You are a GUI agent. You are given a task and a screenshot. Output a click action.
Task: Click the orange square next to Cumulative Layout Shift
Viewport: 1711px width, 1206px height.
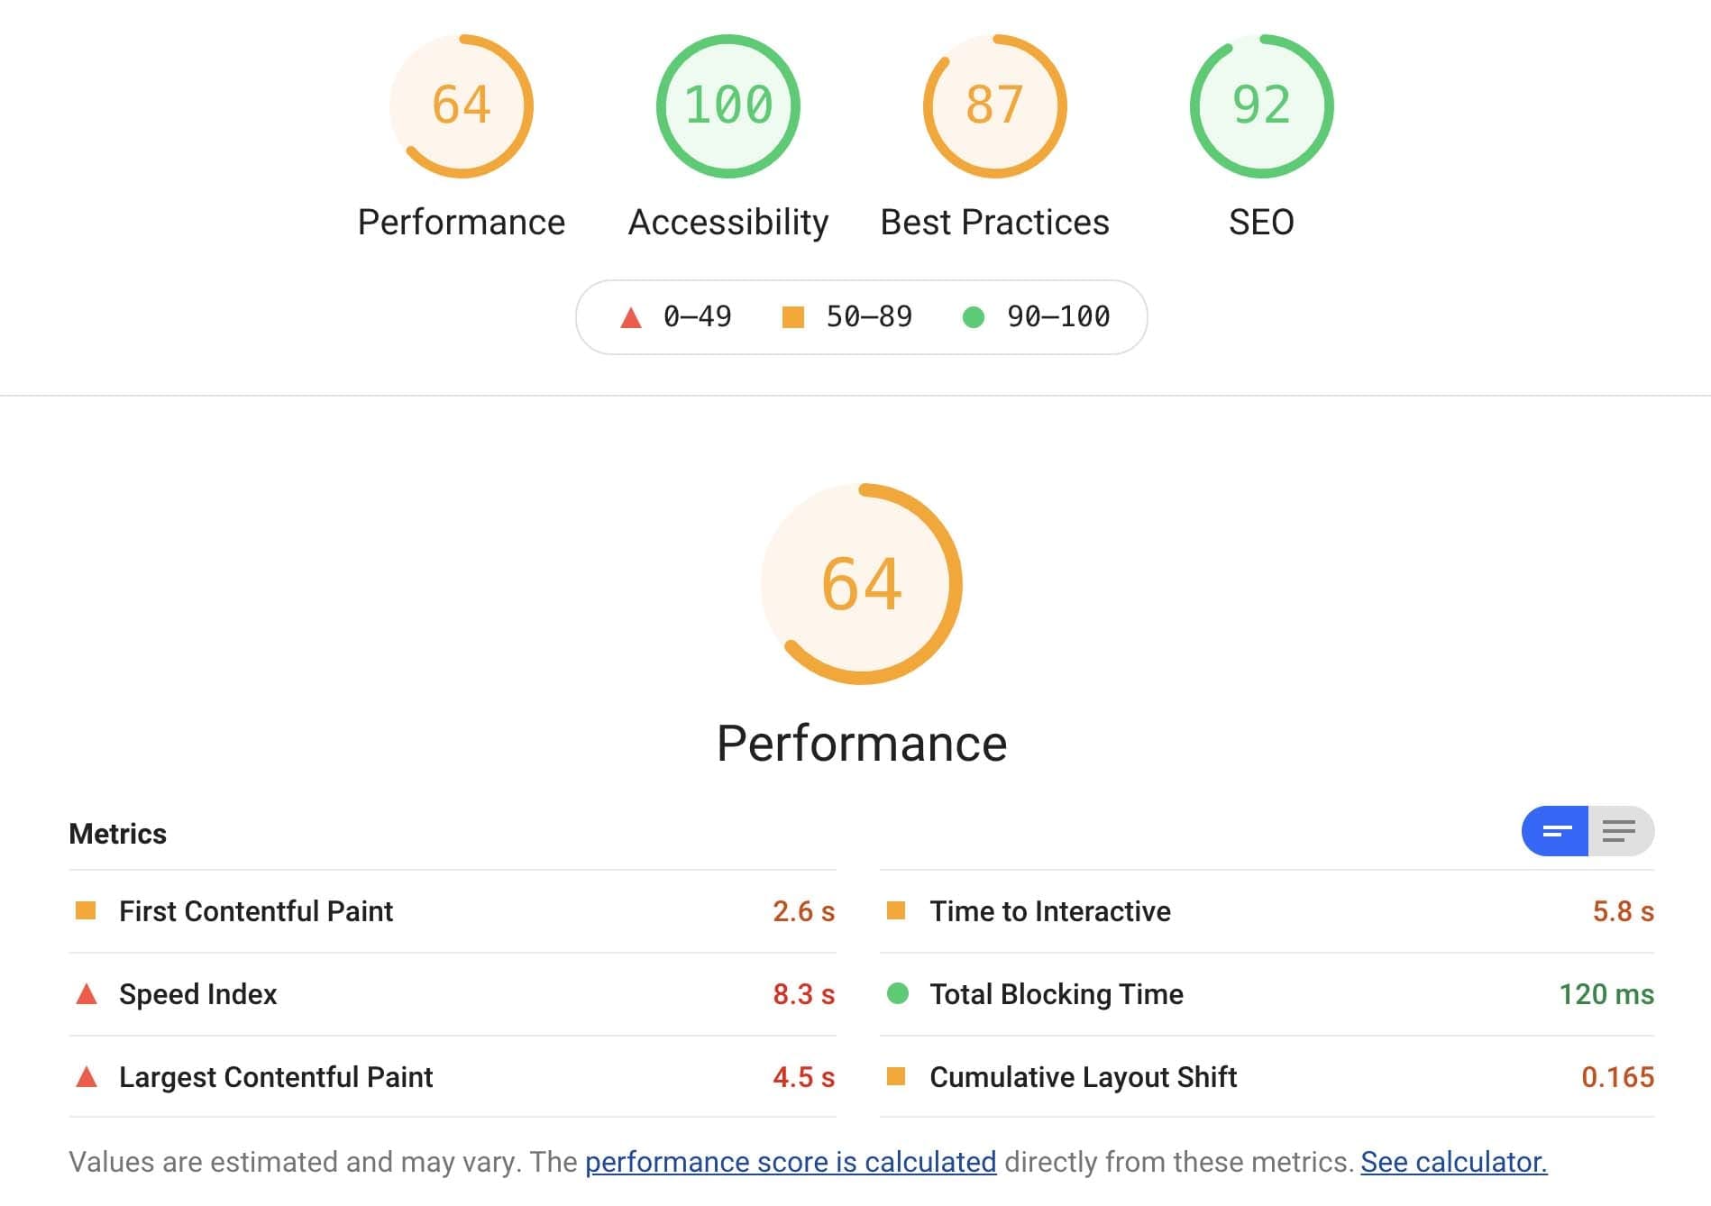point(897,1077)
